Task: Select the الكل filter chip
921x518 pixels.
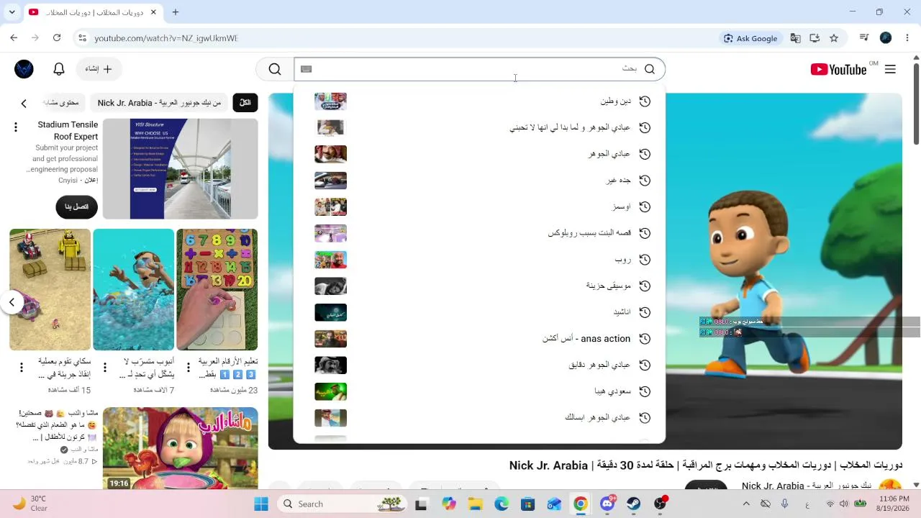Action: click(x=245, y=103)
